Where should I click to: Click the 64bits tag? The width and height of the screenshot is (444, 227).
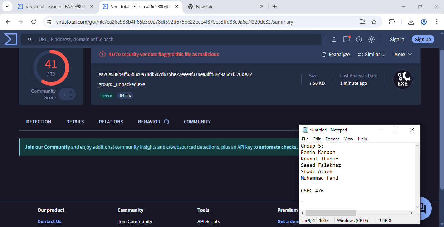125,96
